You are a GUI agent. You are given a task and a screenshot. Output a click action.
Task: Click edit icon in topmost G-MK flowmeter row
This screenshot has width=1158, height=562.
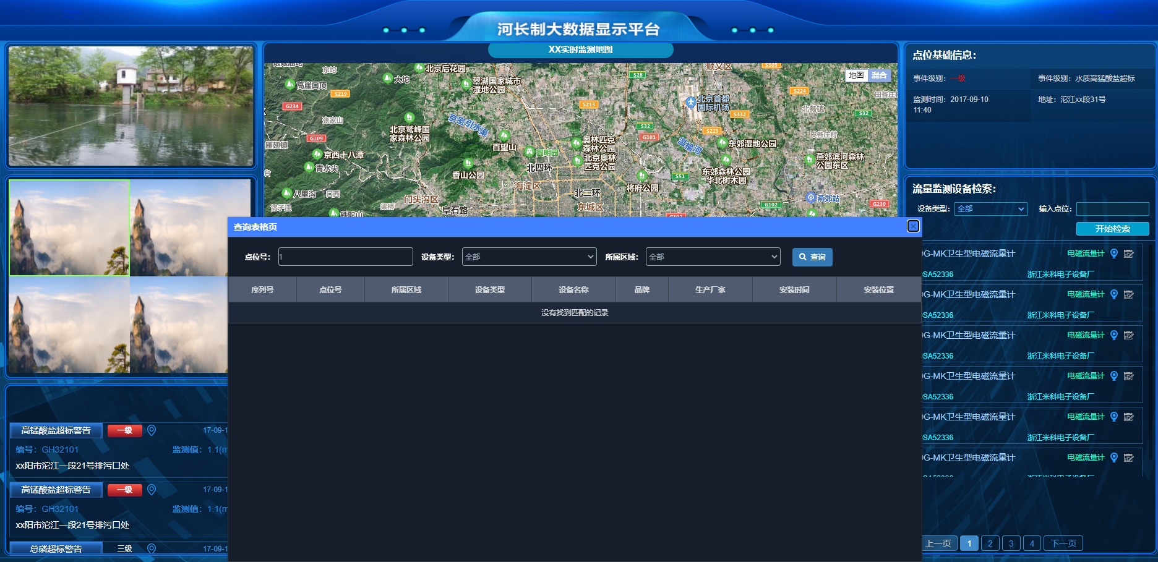pos(1129,253)
